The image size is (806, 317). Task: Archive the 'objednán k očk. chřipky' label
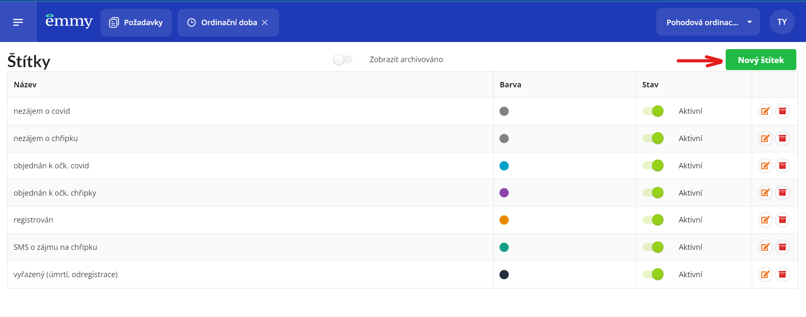click(782, 193)
